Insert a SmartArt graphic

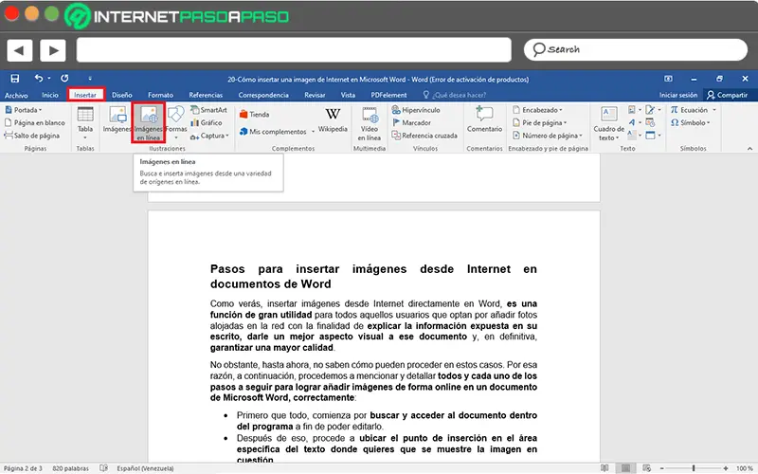[208, 110]
